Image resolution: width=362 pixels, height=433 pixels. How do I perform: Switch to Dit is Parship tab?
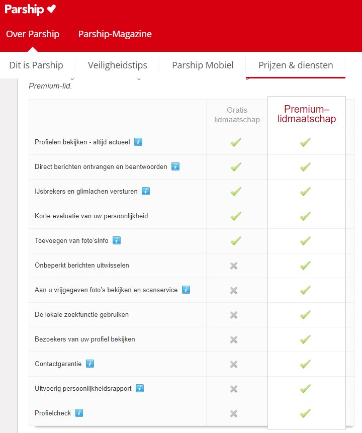point(36,65)
